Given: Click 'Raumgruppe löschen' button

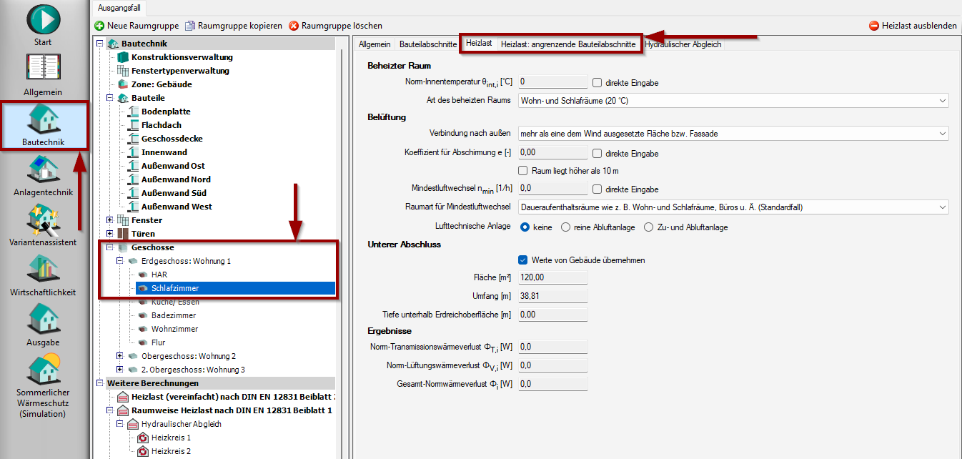Looking at the screenshot, I should coord(335,26).
